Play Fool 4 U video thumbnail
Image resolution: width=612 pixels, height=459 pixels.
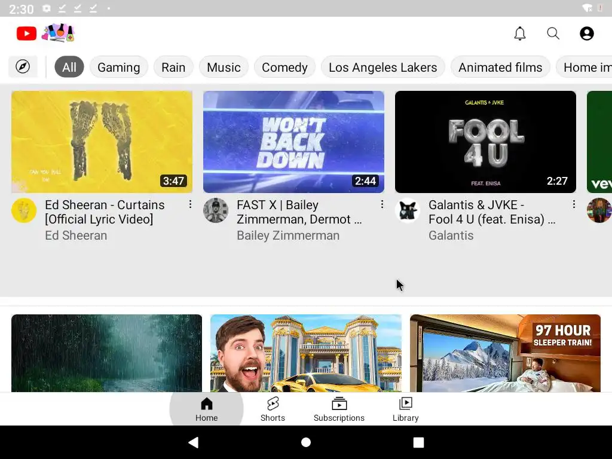pos(485,142)
